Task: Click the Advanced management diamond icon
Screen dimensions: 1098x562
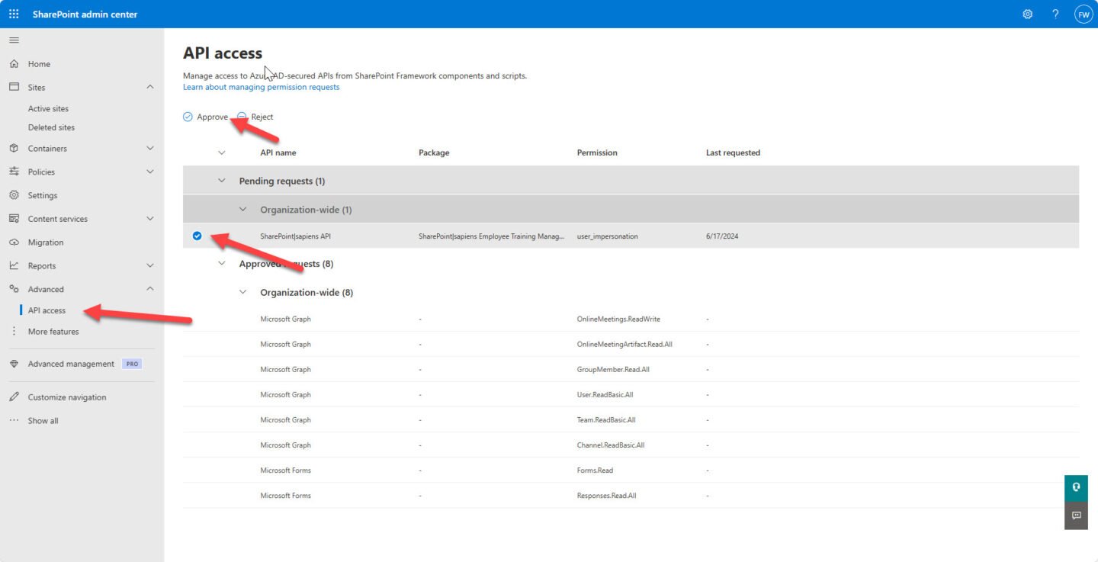Action: click(14, 364)
